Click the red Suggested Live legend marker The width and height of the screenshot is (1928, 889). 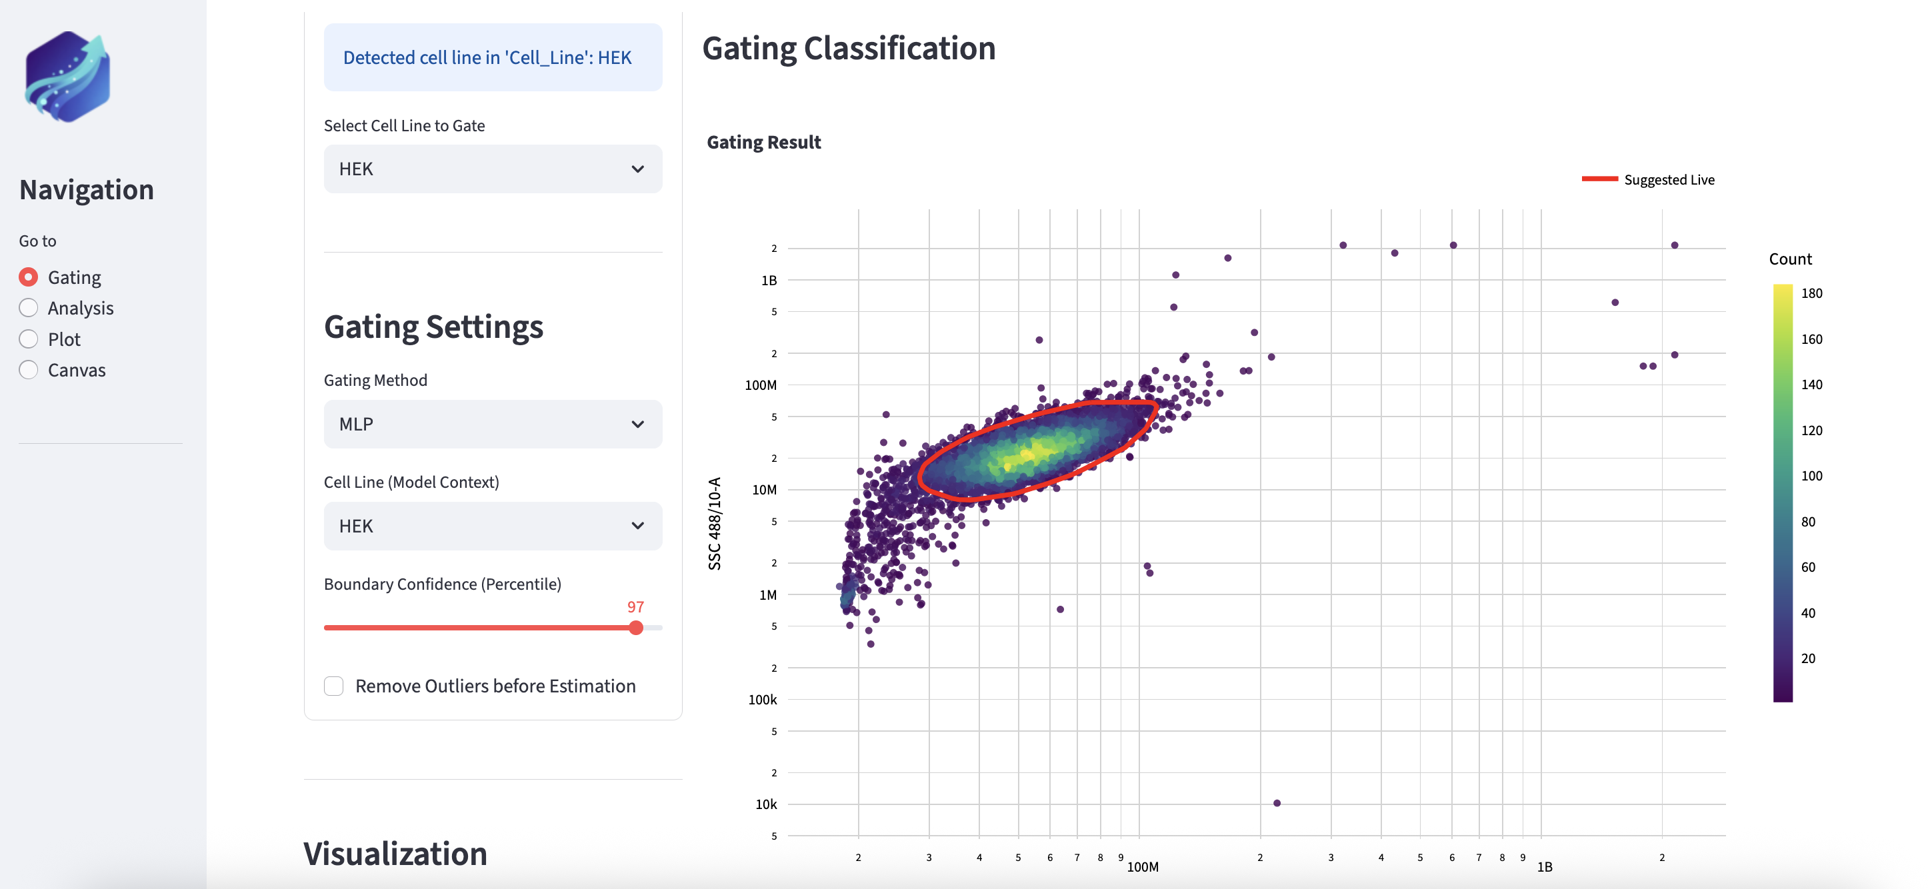[x=1599, y=179]
